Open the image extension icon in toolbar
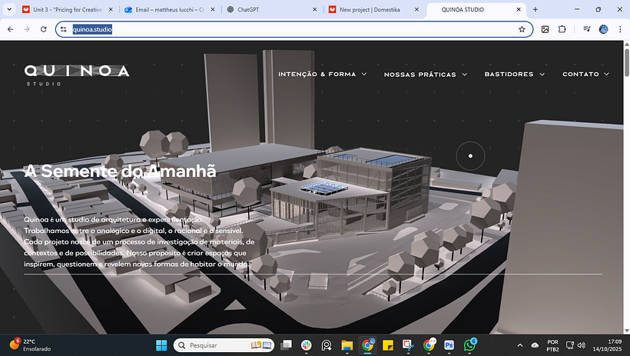Screen dimensions: 630x356 pos(545,29)
